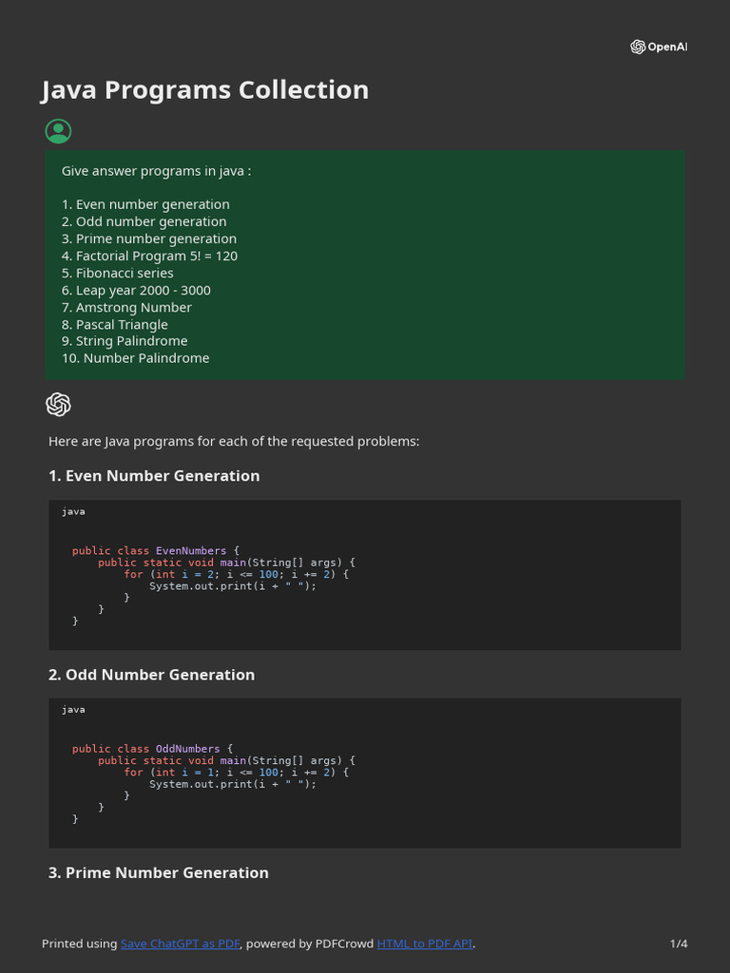This screenshot has height=973, width=730.
Task: Select the "1. Even Number Generation" heading
Action: coord(154,476)
